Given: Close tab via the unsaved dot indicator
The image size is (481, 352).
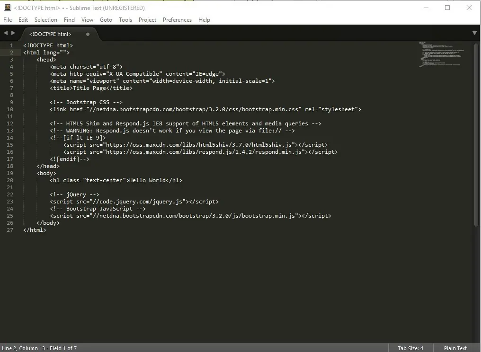Looking at the screenshot, I should pyautogui.click(x=88, y=34).
